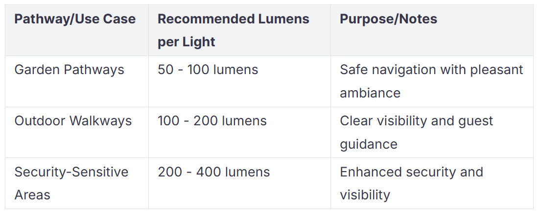539x214 pixels.
Task: Select the 'Garden Pathways' cell
Action: click(69, 70)
